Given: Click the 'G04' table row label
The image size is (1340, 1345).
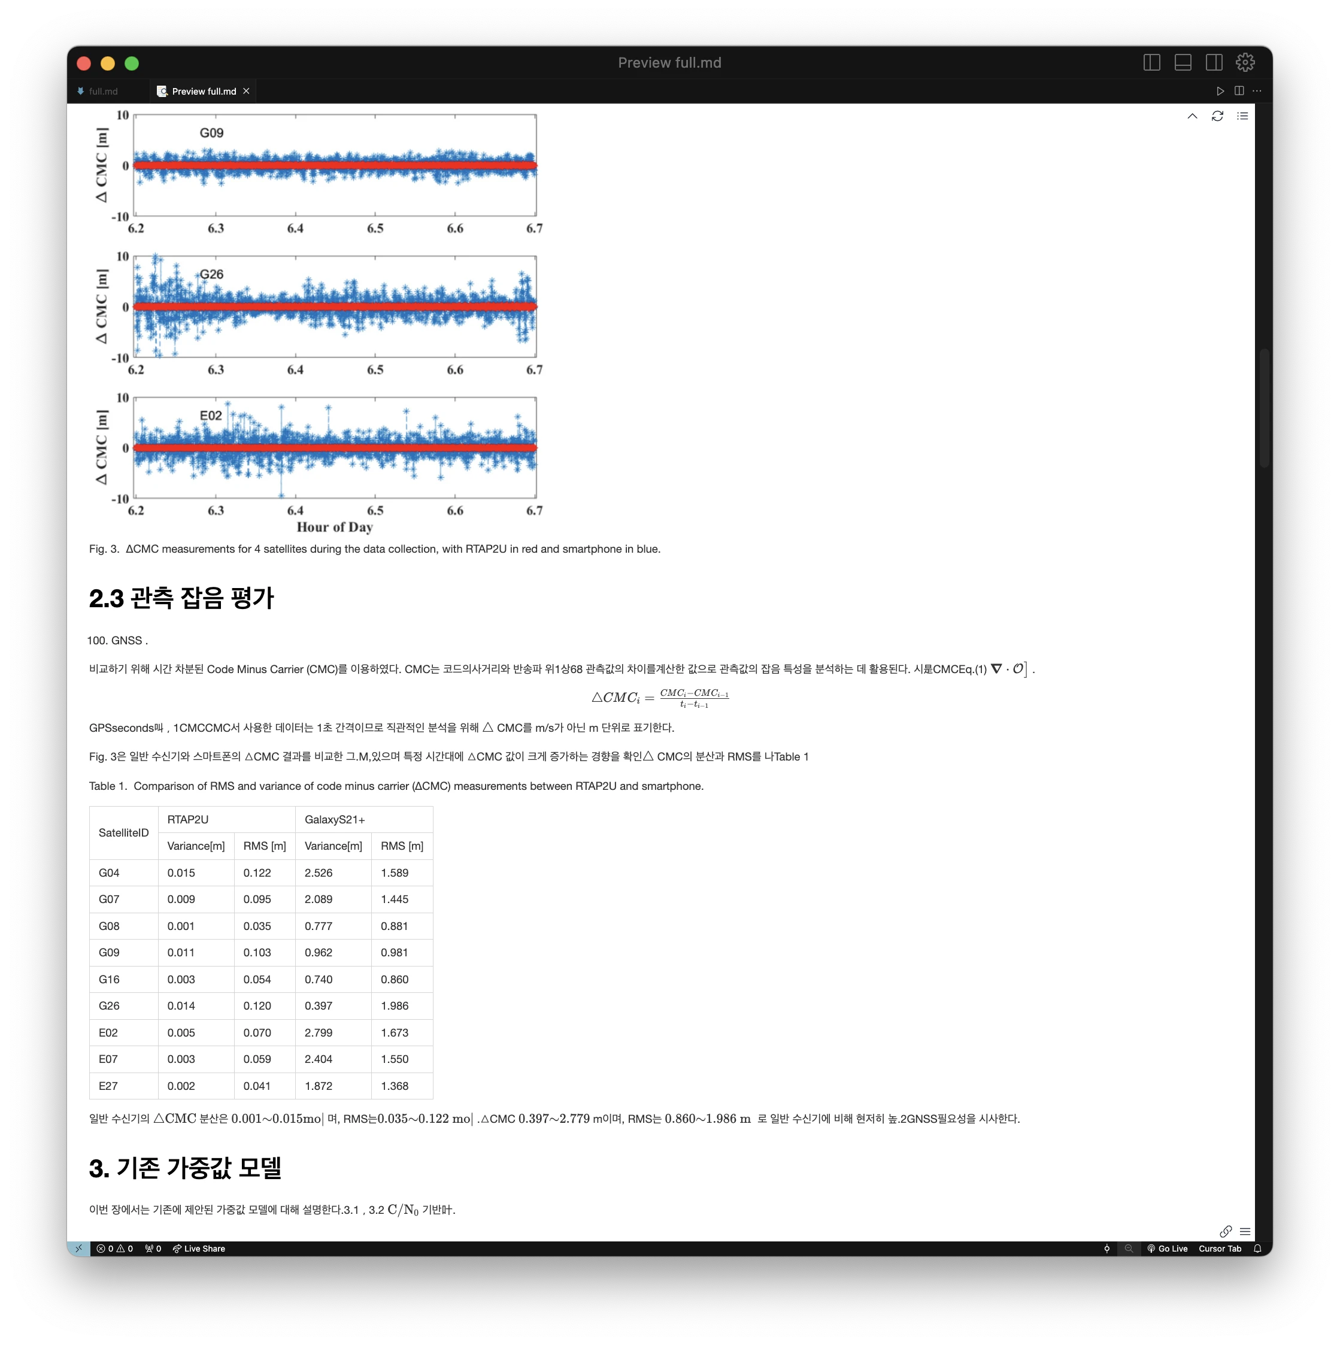Looking at the screenshot, I should 108,873.
